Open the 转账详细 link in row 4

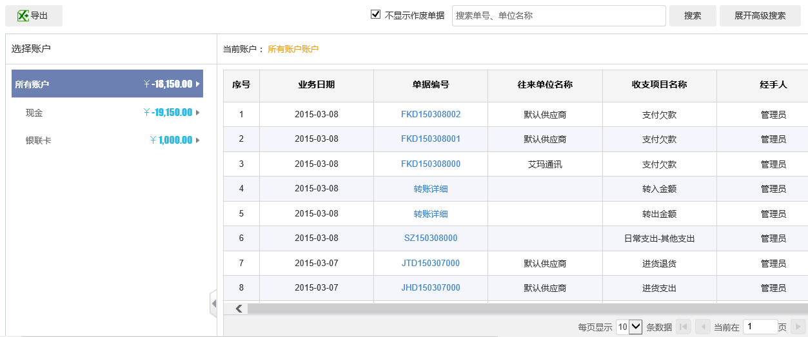tap(431, 189)
